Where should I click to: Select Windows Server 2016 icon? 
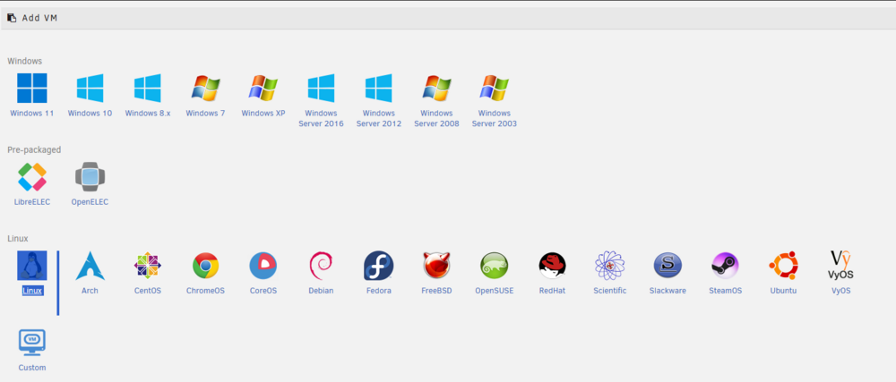[321, 88]
